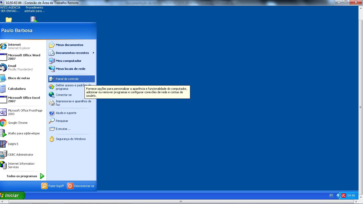The width and height of the screenshot is (363, 204).
Task: Click the taskbar clock showing 09:48
Action: click(351, 195)
